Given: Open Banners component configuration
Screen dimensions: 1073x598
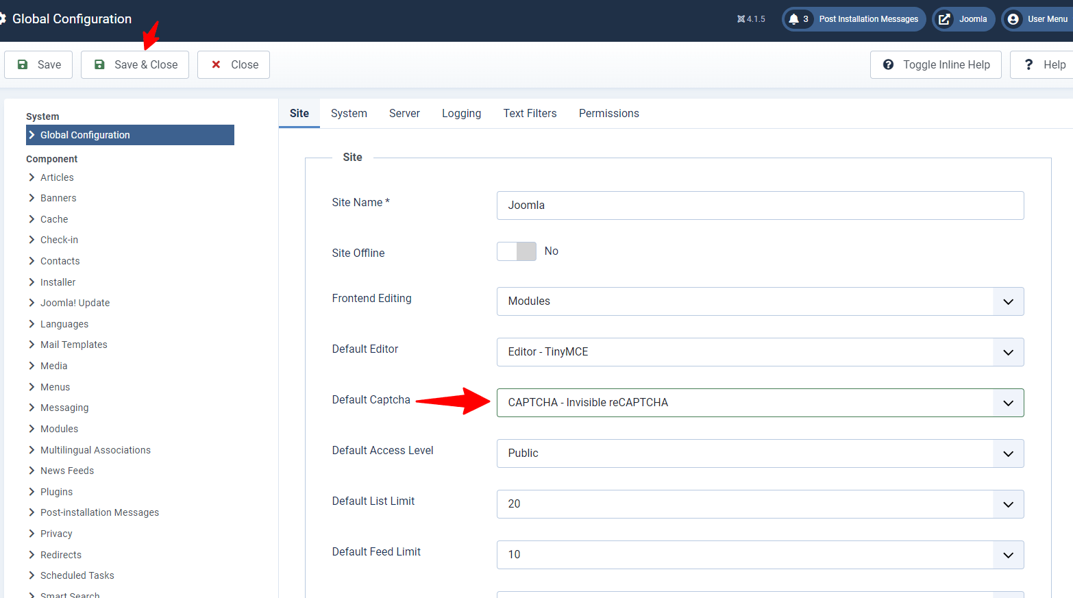Looking at the screenshot, I should pos(58,198).
